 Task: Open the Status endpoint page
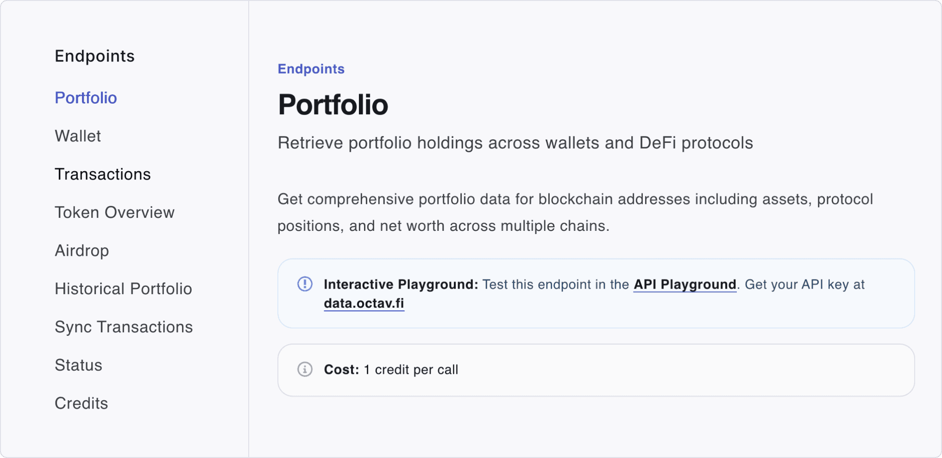(78, 365)
